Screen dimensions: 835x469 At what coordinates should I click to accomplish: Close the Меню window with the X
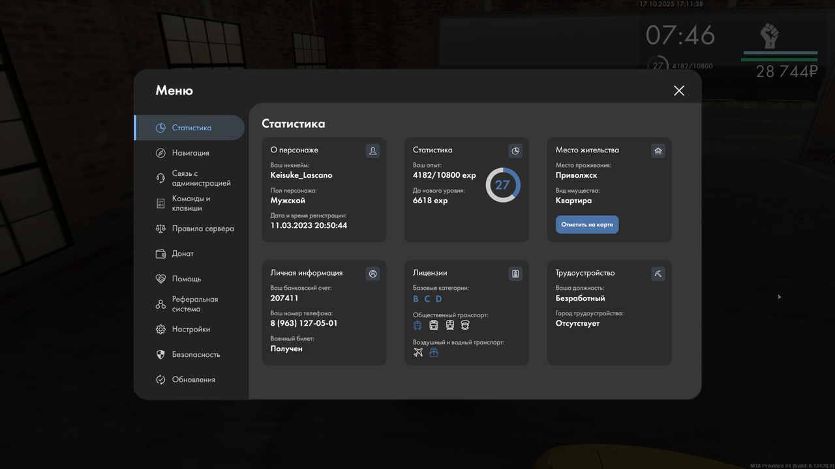click(679, 91)
